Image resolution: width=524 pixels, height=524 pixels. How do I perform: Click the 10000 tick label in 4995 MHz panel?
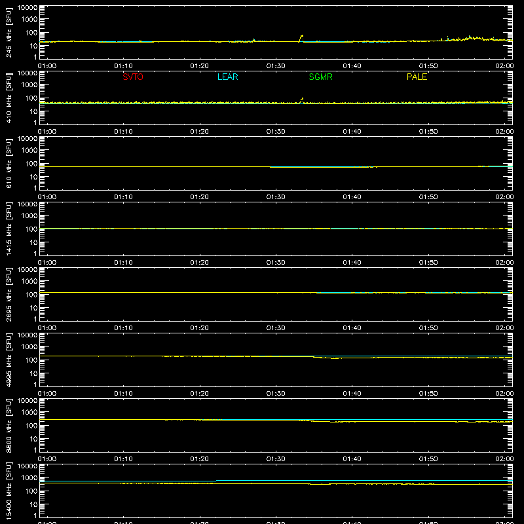point(28,335)
